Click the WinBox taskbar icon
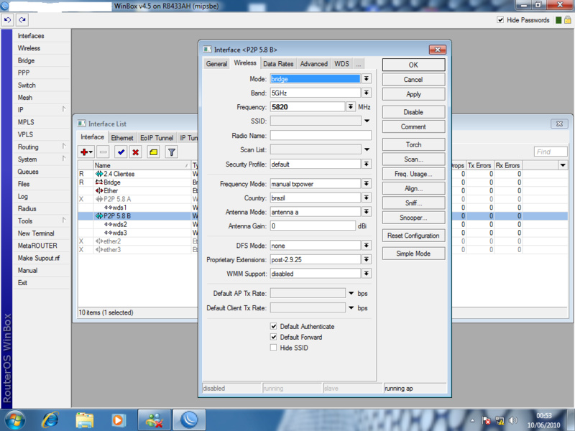The height and width of the screenshot is (431, 575). [189, 420]
